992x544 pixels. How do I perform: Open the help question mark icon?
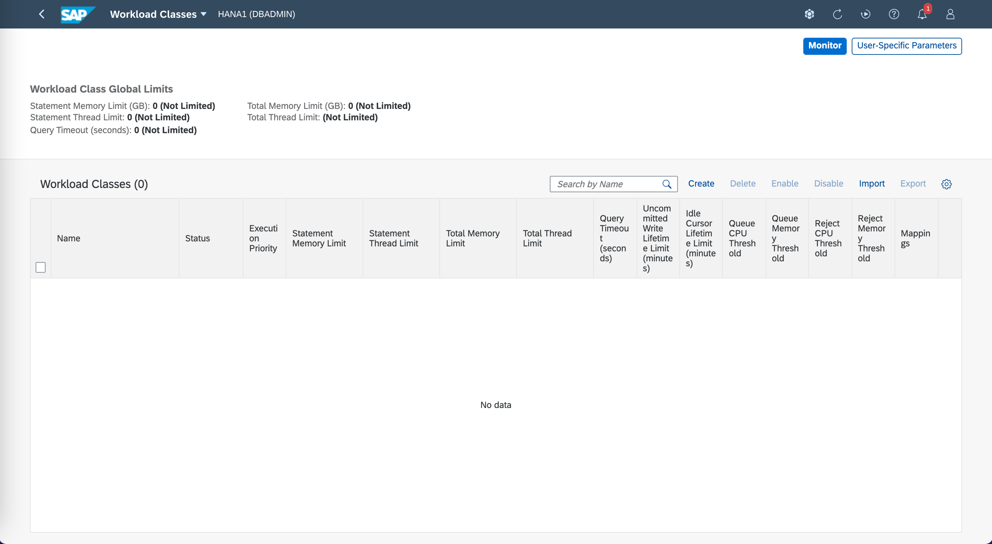click(x=893, y=14)
